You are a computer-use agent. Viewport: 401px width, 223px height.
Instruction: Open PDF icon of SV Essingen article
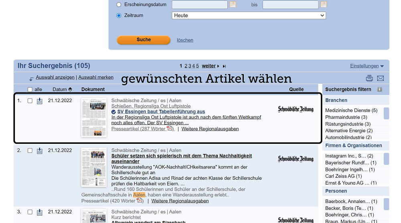click(x=170, y=129)
